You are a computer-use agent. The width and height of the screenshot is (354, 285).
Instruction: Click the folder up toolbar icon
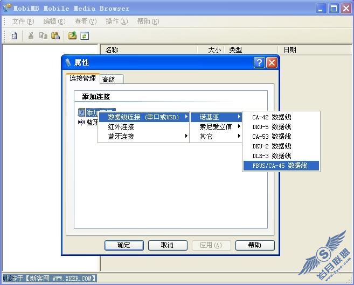click(72, 35)
